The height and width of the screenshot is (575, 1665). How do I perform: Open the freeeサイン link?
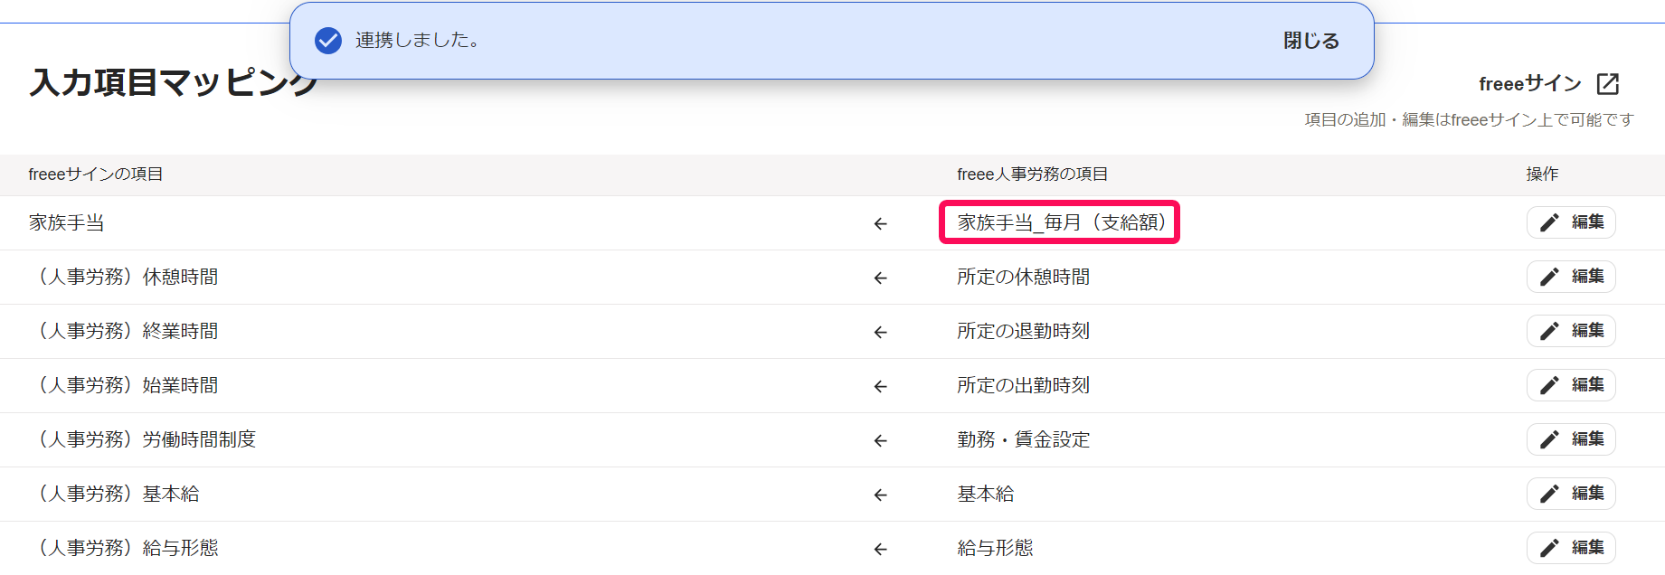click(x=1529, y=84)
